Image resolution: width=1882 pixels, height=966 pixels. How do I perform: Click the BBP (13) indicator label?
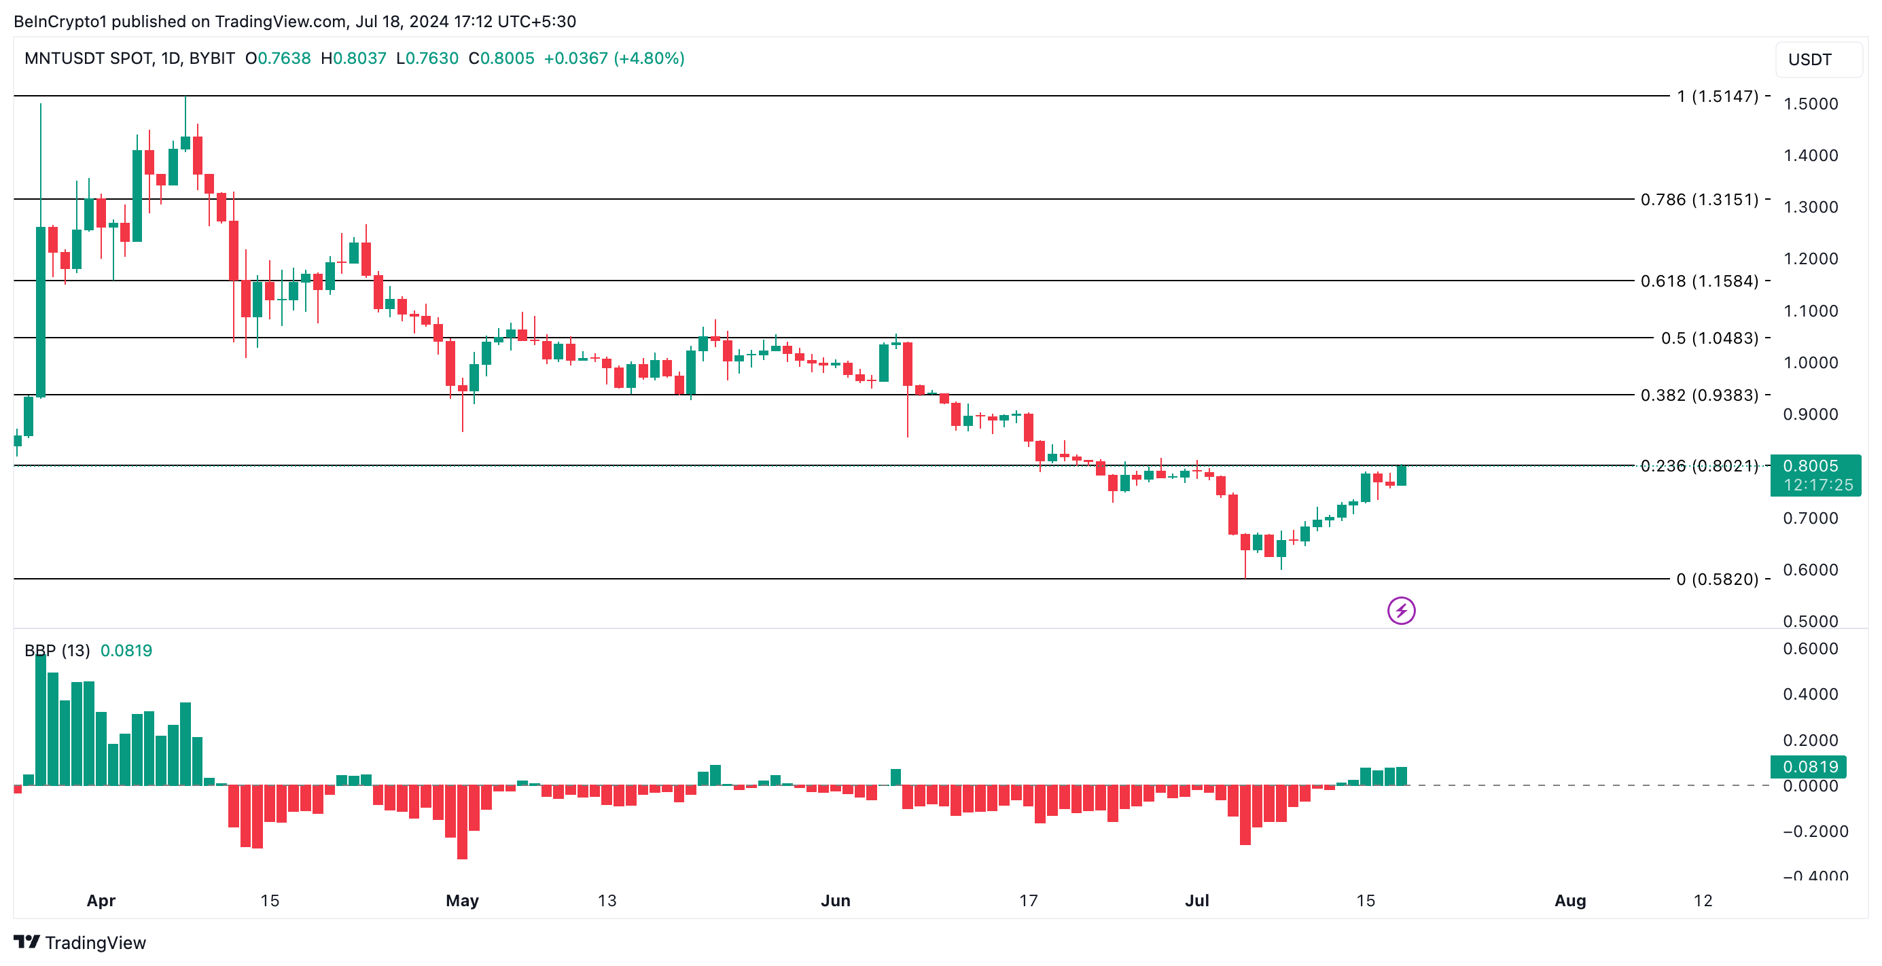point(57,650)
